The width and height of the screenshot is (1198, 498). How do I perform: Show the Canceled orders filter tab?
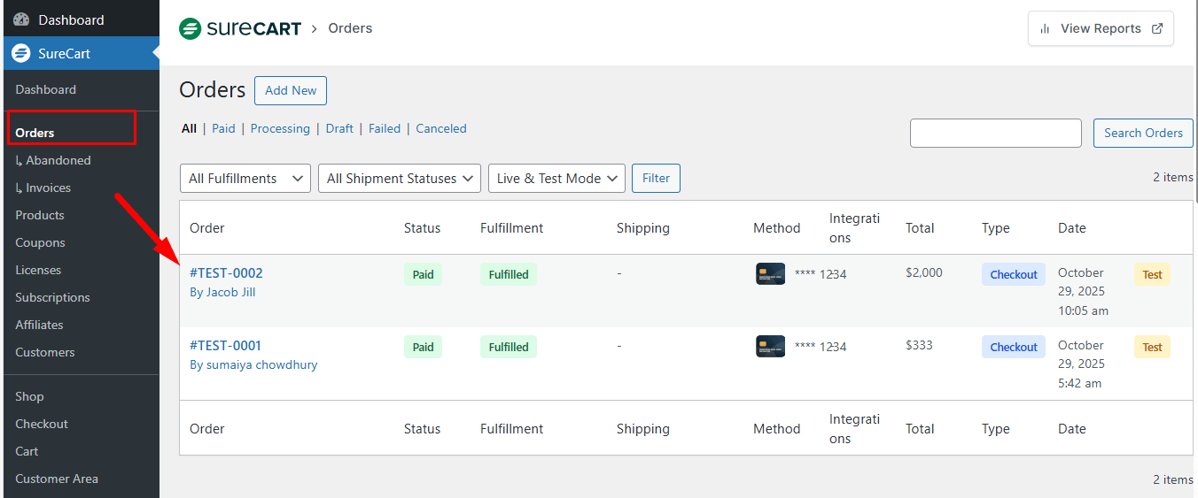pyautogui.click(x=440, y=128)
